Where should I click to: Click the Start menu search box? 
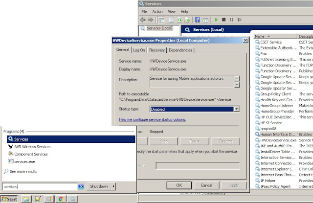(40, 187)
